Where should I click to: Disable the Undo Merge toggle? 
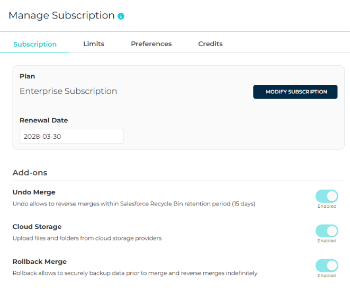click(x=327, y=196)
